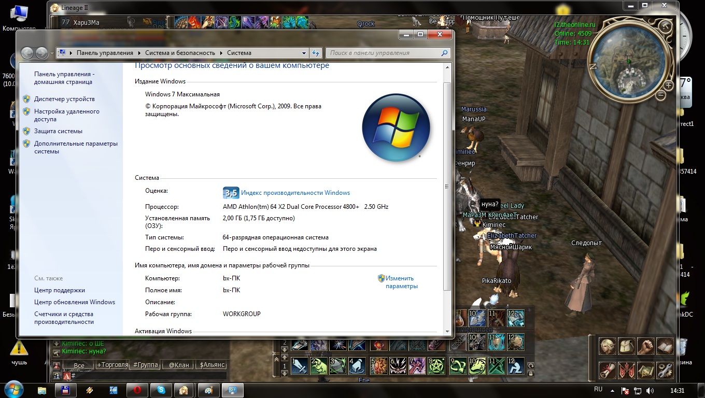Open Device Manager in the sidebar
This screenshot has width=705, height=398.
(64, 98)
